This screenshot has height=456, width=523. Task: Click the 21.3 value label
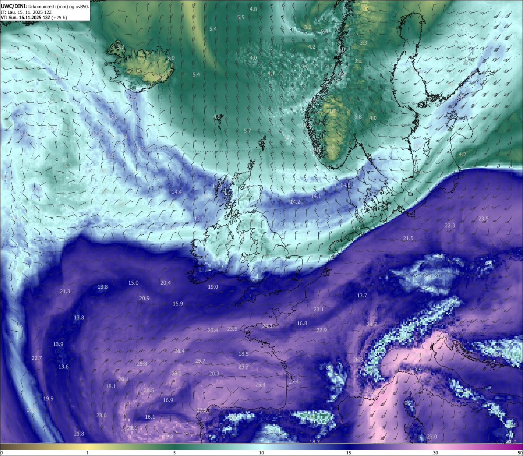[x=65, y=292]
